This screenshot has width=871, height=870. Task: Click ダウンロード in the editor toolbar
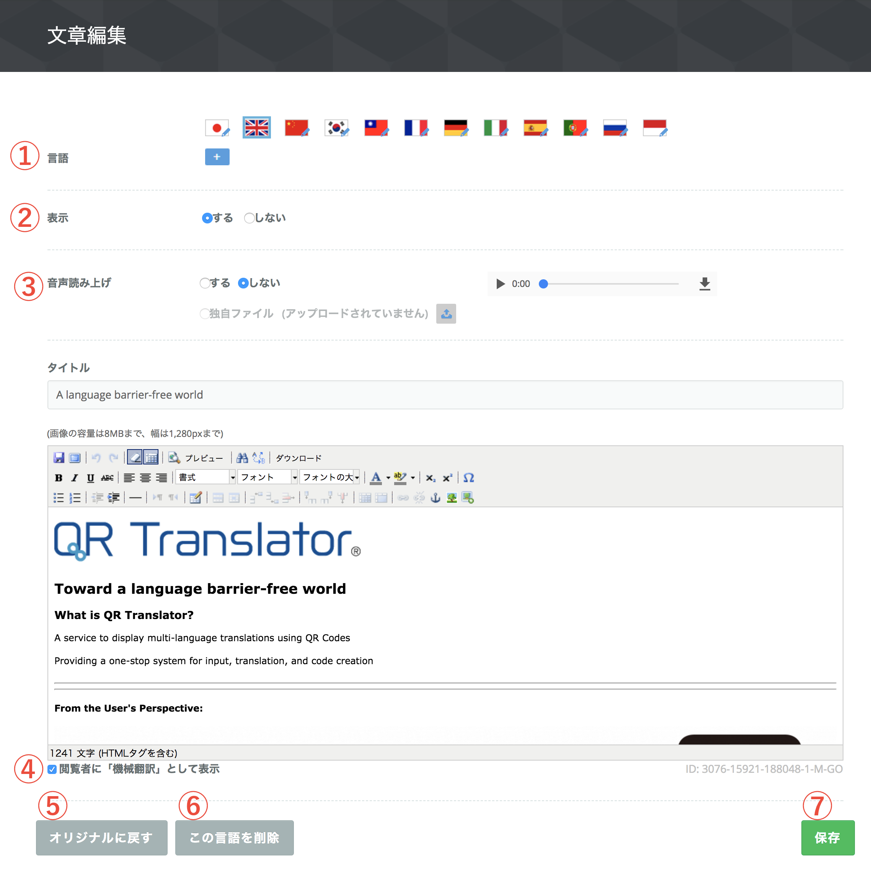298,458
